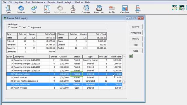The width and height of the screenshot is (187, 105).
Task: Click the Entered row in Type summary
Action: click(x=31, y=41)
